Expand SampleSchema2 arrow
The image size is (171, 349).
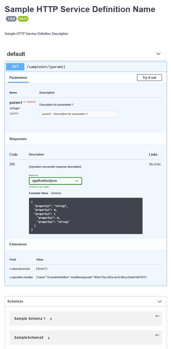point(49,338)
